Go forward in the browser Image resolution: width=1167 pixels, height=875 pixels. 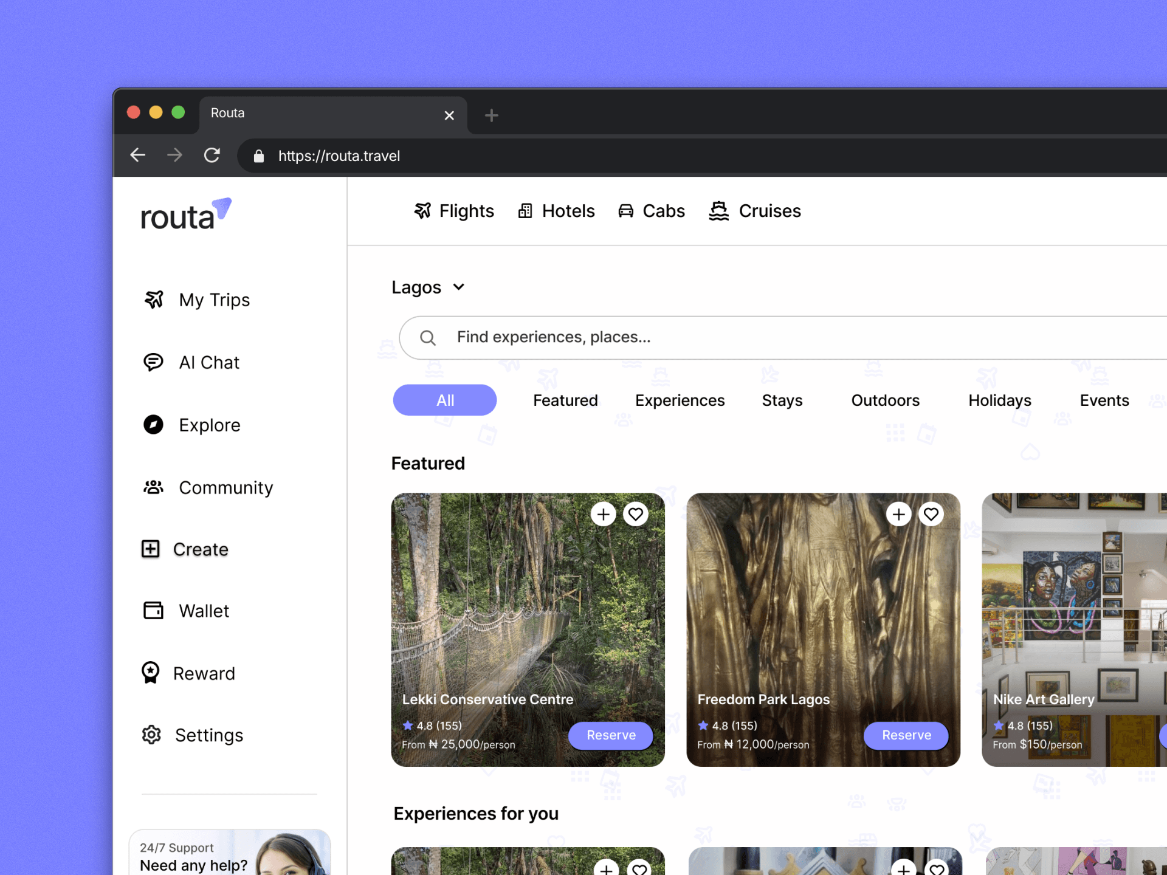pyautogui.click(x=174, y=156)
